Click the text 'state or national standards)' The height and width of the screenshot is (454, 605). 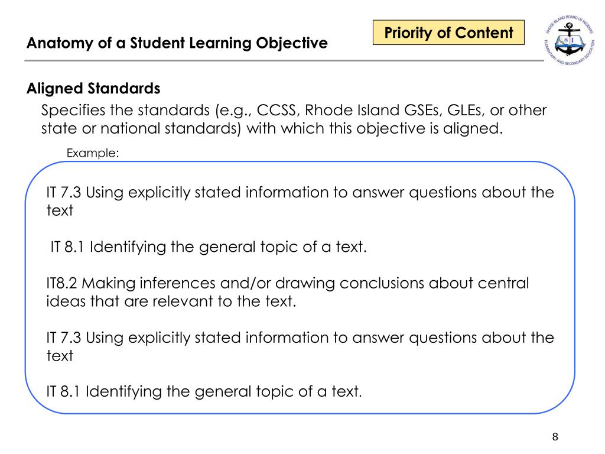[141, 128]
